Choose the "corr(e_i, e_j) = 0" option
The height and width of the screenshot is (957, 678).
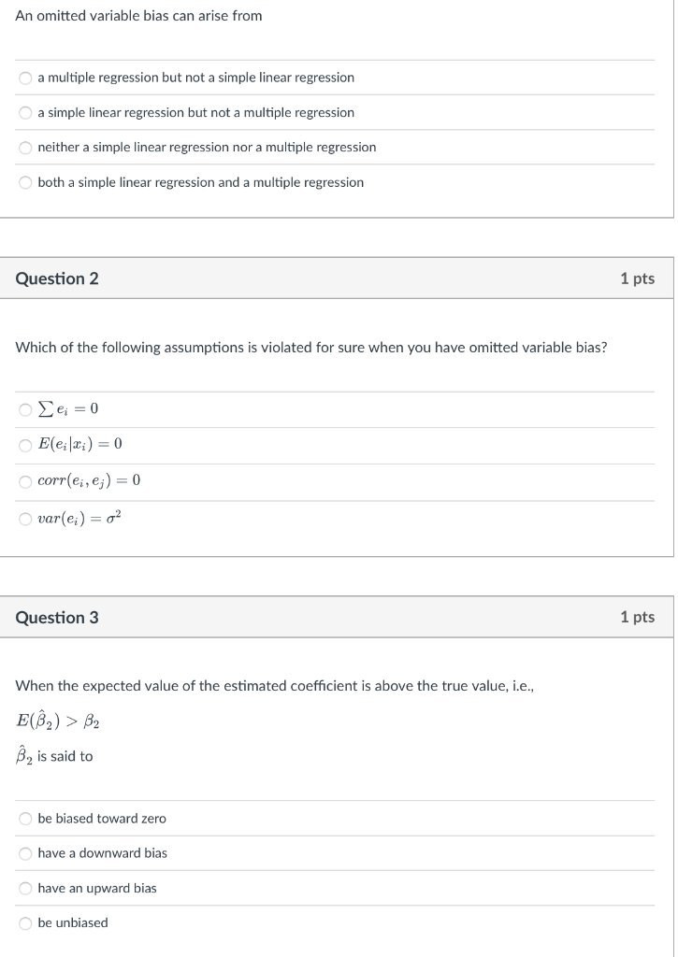click(x=25, y=481)
